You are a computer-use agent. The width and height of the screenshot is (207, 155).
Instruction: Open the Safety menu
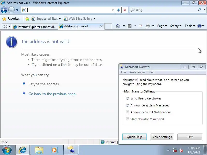pyautogui.click(x=176, y=26)
